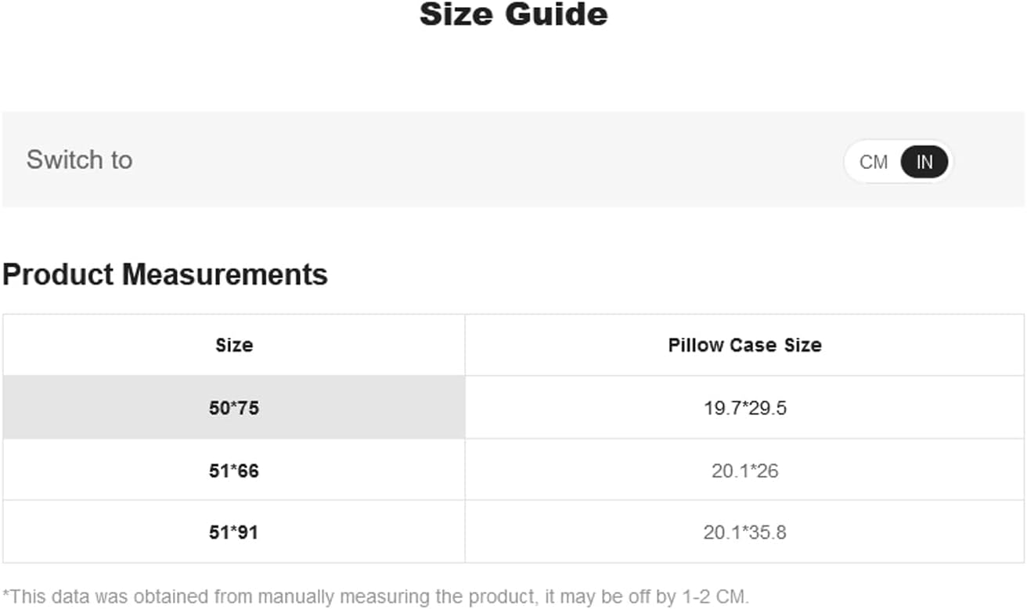Click the Pillow Case Size column header
Viewport: 1027px width, 609px height.
744,345
